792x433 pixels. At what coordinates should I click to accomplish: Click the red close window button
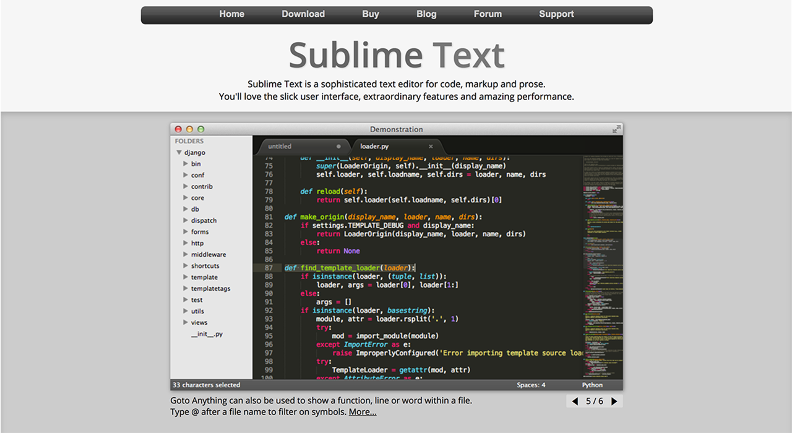pos(178,129)
